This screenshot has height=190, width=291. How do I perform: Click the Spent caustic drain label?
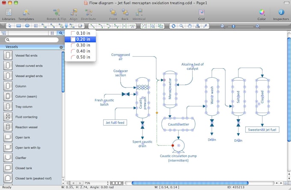(x=143, y=144)
